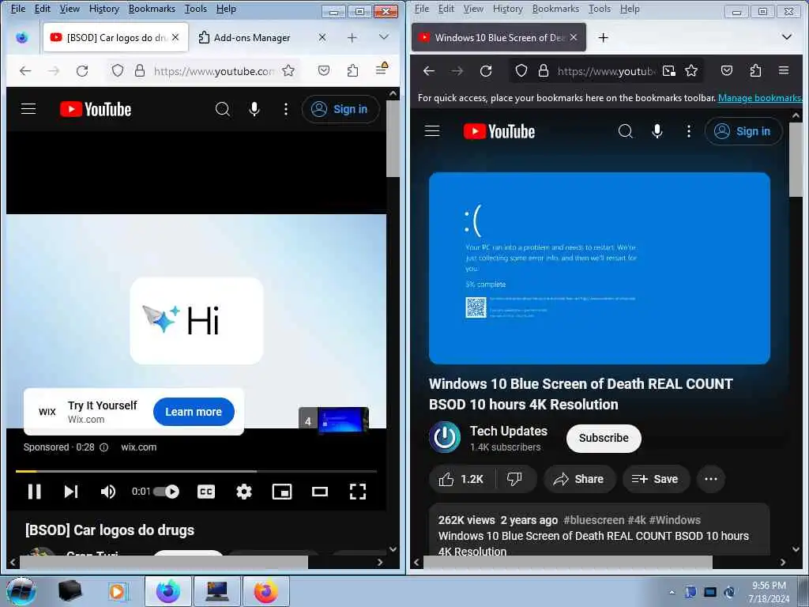Open YouTube search in right window

tap(626, 131)
